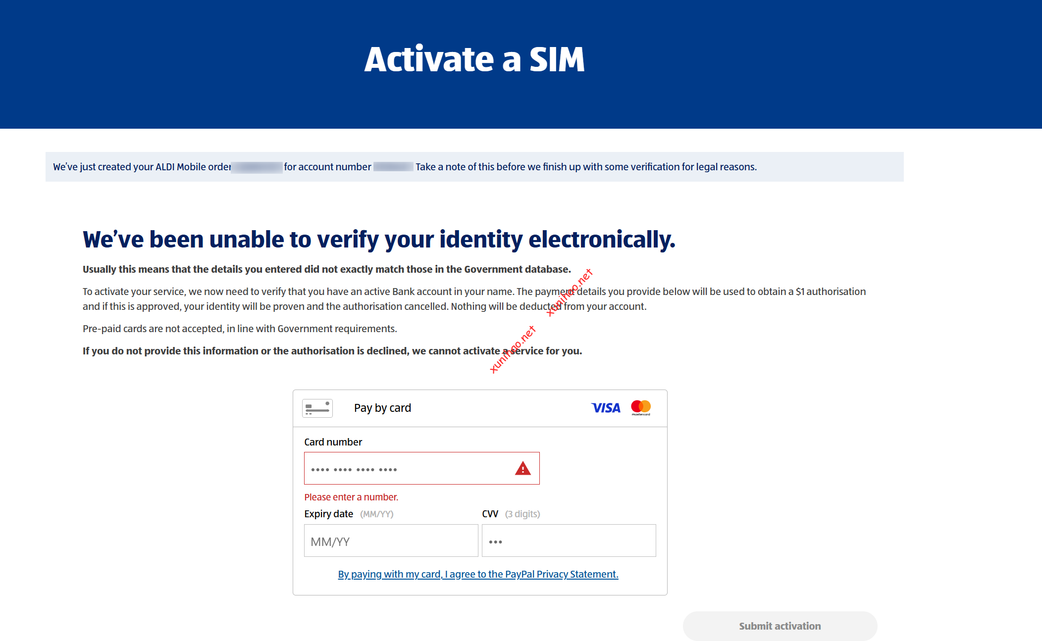
Task: Click the Expiry date label
Action: coord(328,514)
